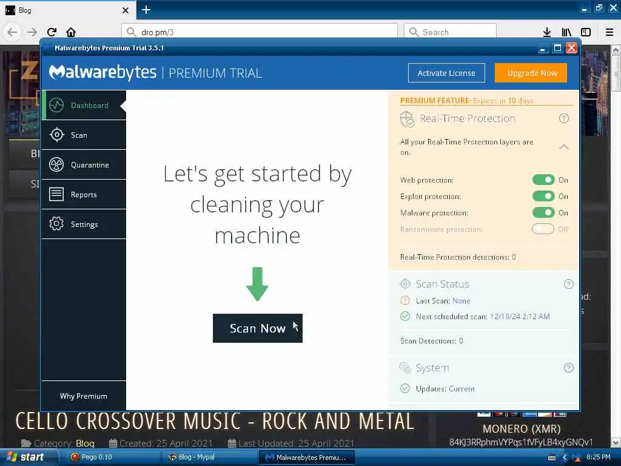Click the Last Scan warning icon
The height and width of the screenshot is (466, 621).
404,300
